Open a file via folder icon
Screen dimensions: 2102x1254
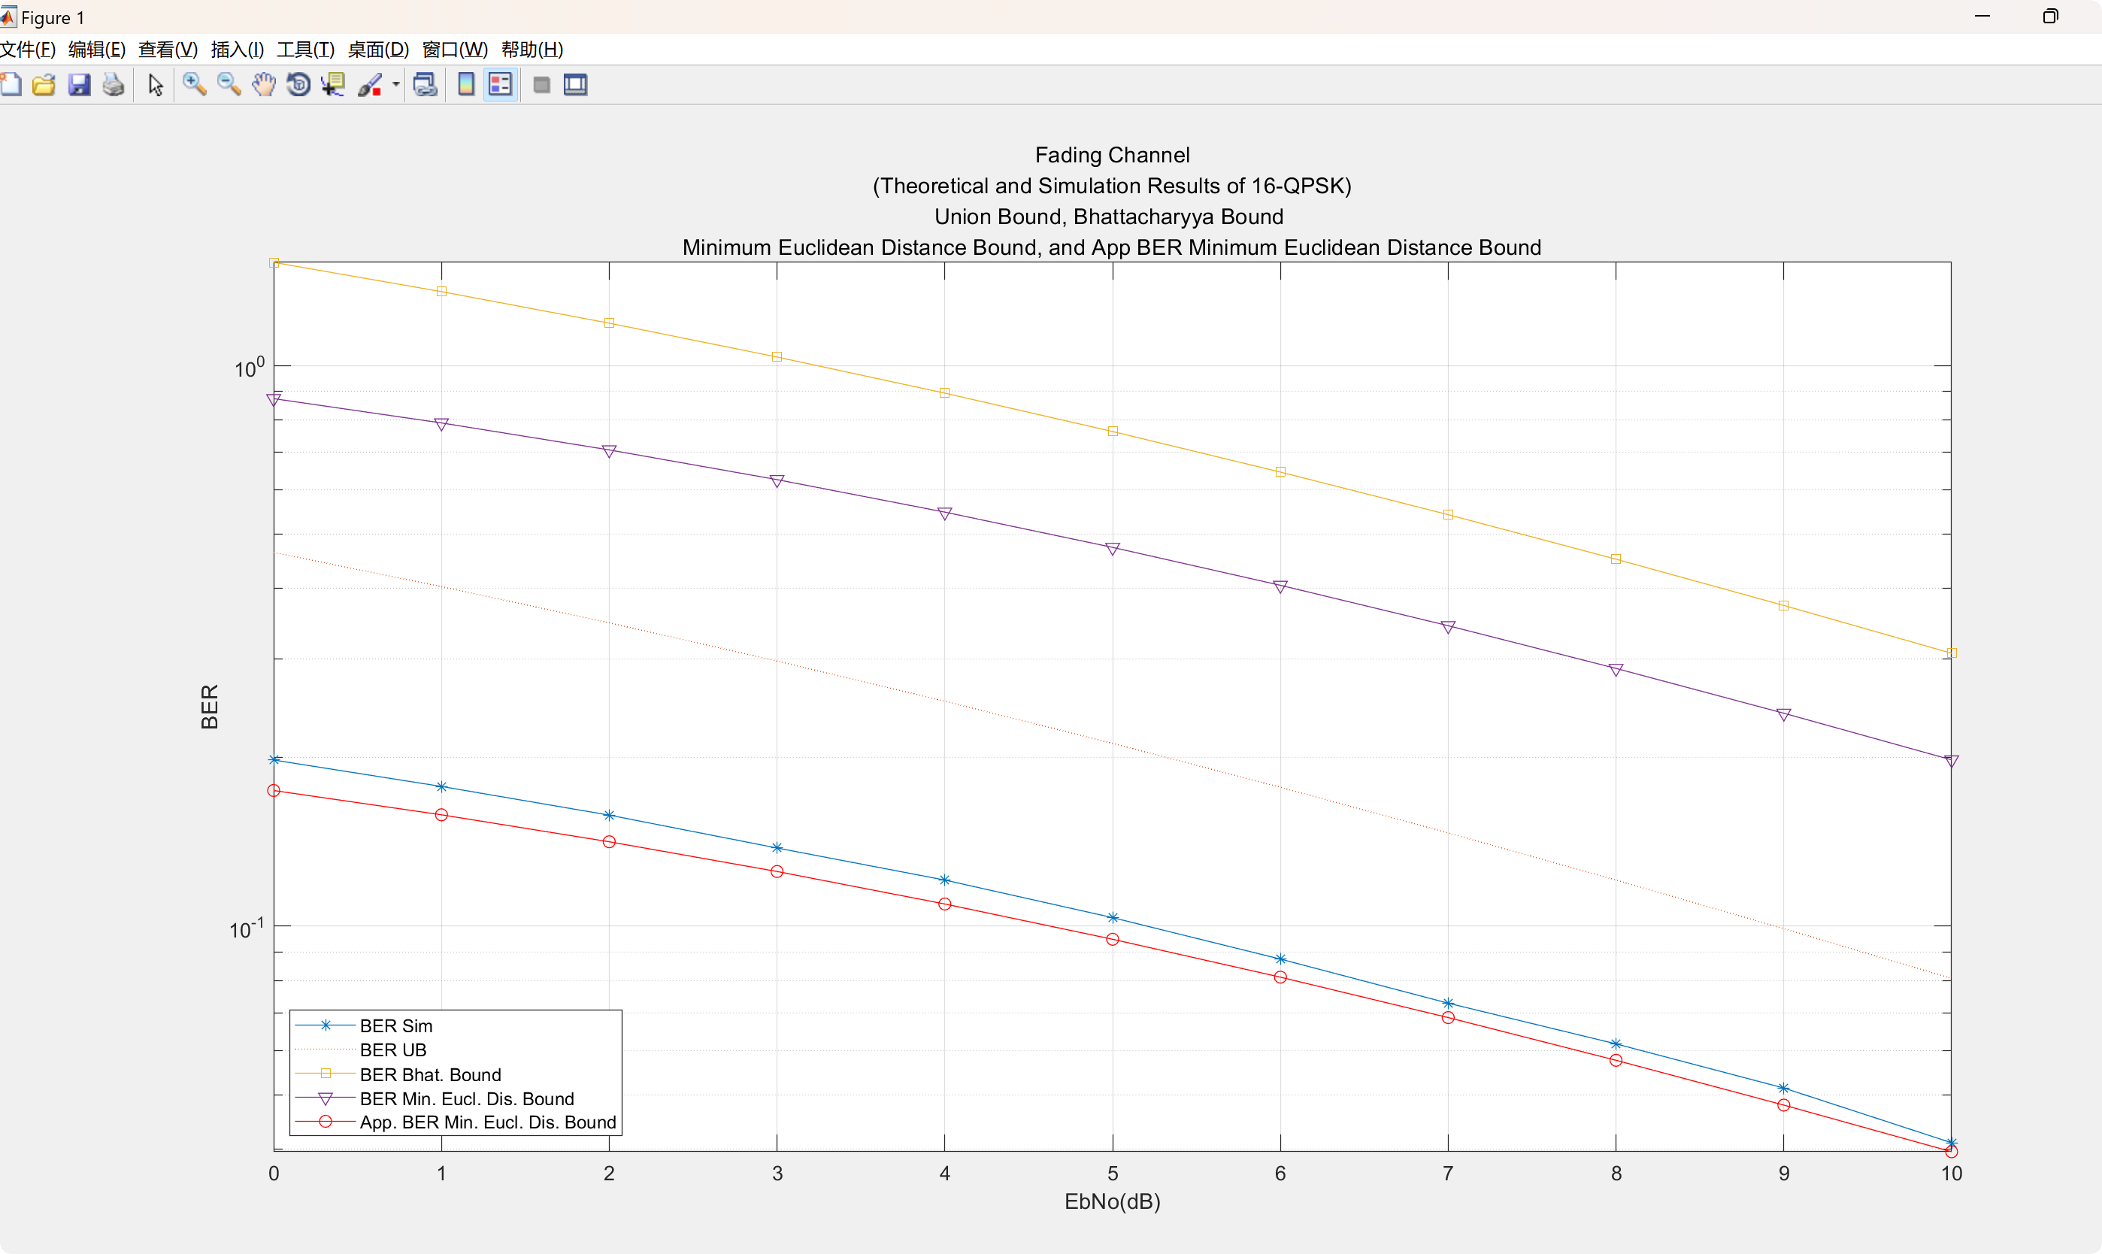[x=44, y=84]
